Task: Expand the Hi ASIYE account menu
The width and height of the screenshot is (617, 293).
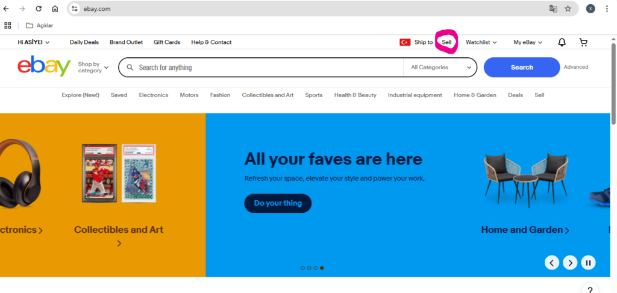Action: tap(34, 42)
